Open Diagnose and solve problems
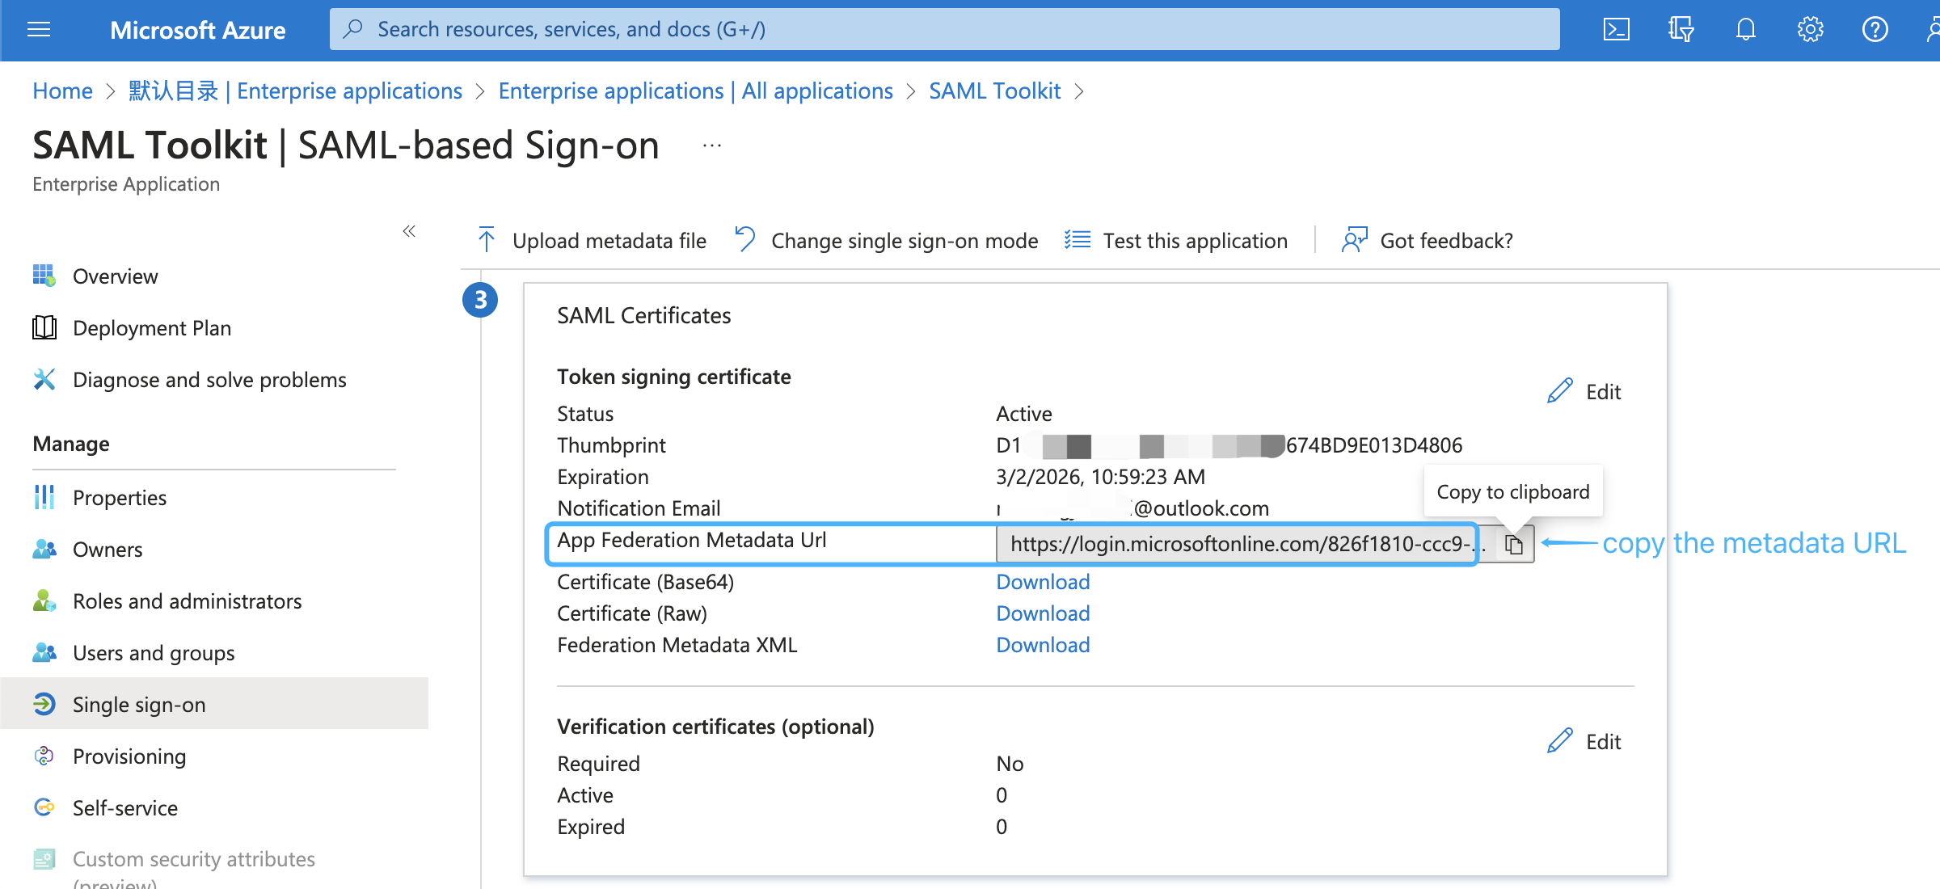 click(x=209, y=379)
